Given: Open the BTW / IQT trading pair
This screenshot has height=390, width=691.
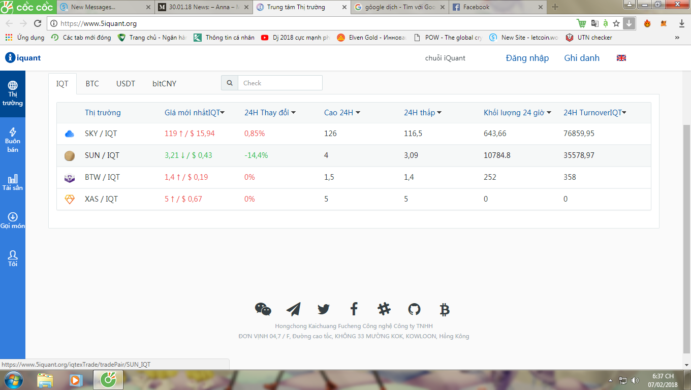Looking at the screenshot, I should coord(102,177).
